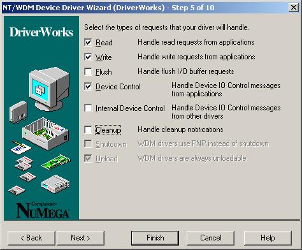The image size is (302, 250).
Task: Click the Finish button
Action: [155, 238]
